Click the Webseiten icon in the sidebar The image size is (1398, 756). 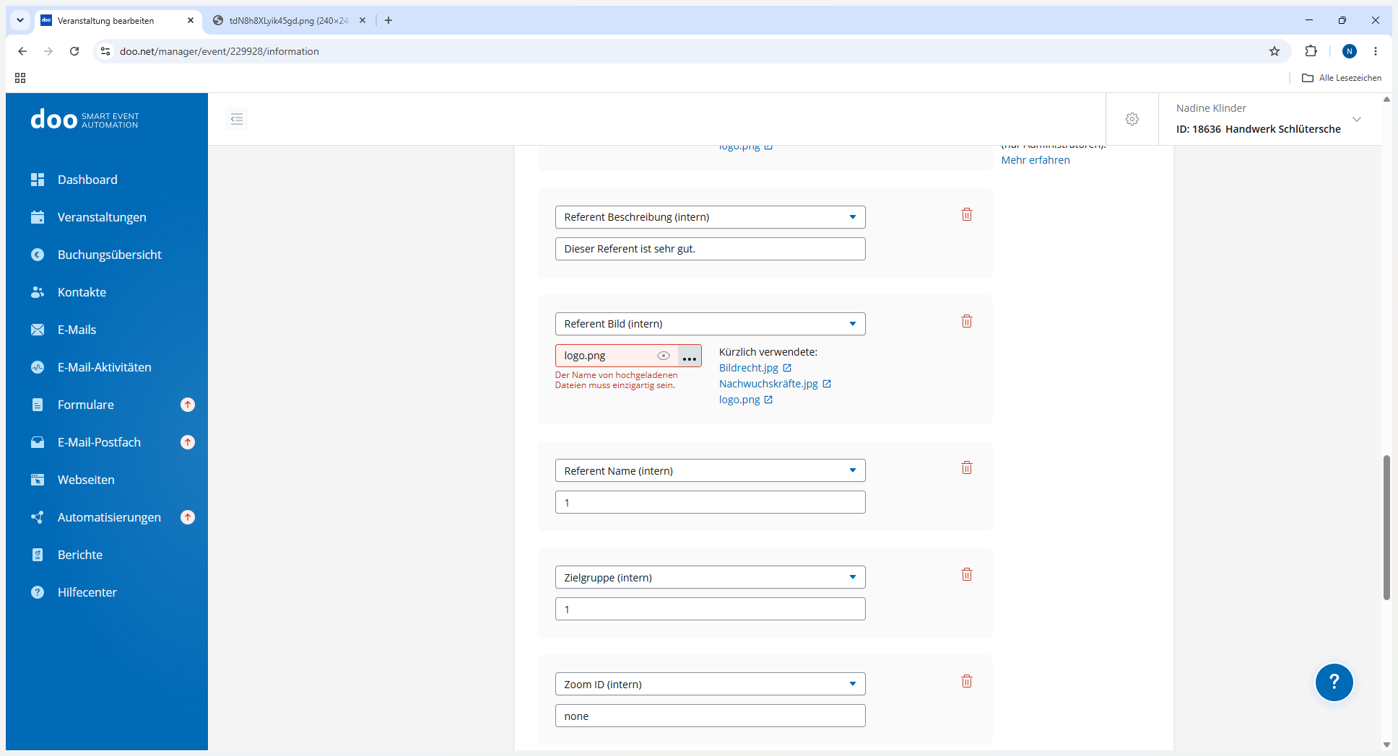(38, 480)
